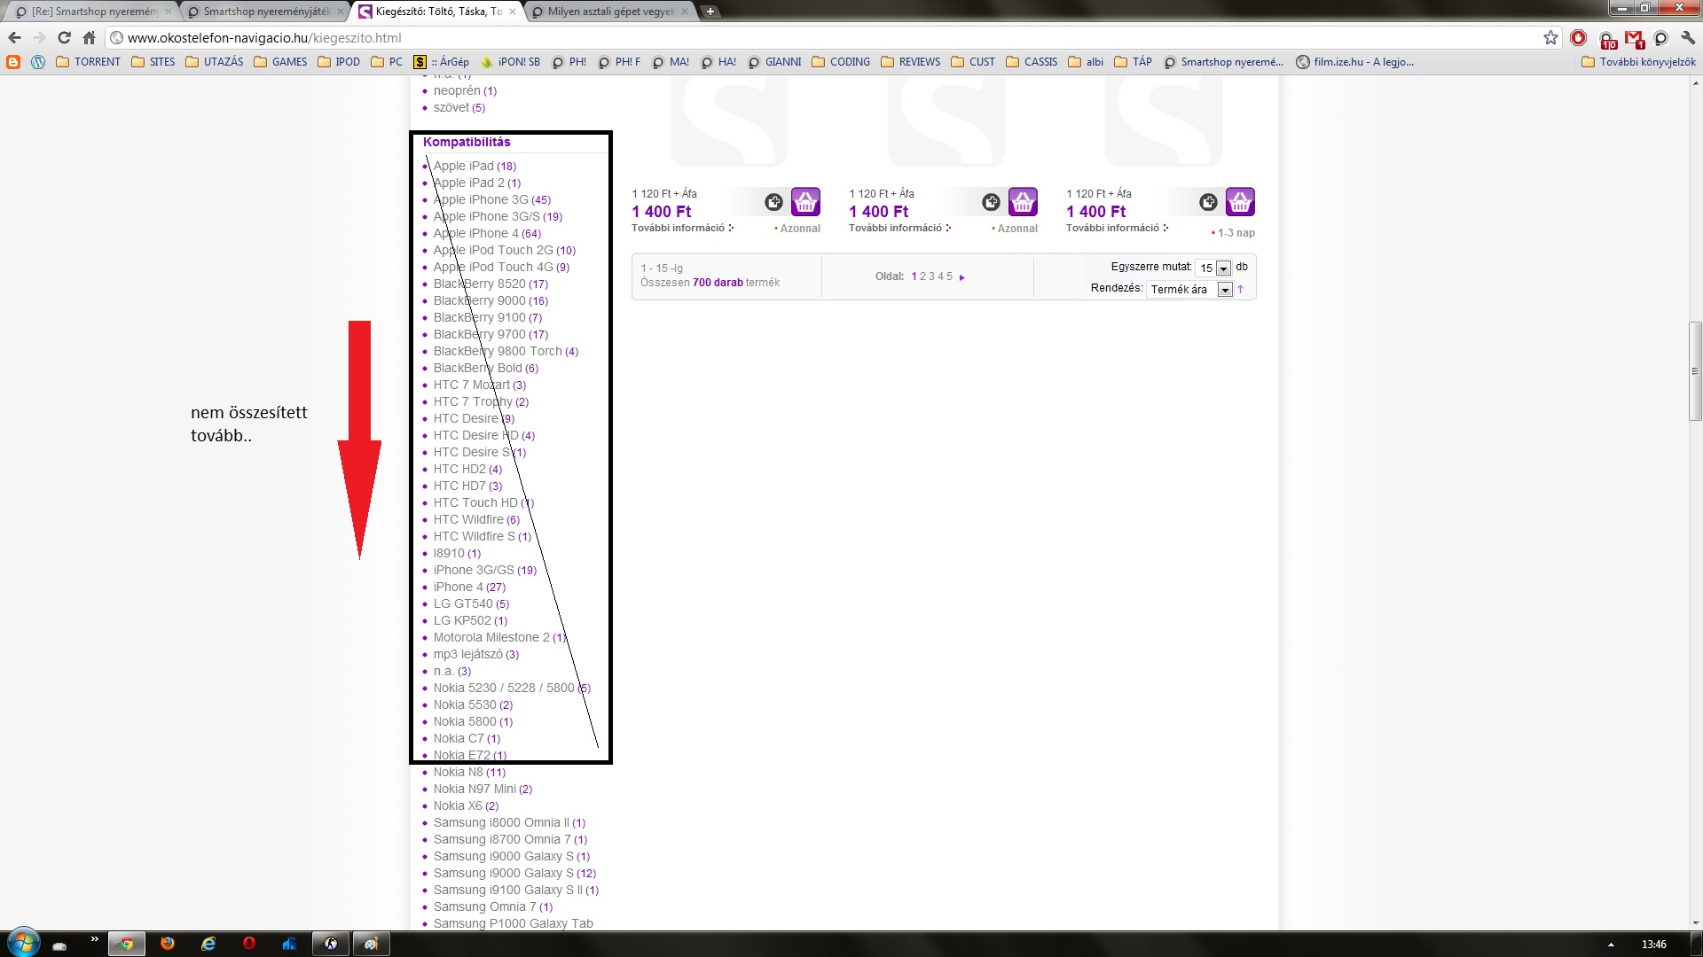This screenshot has width=1703, height=957.
Task: Add the first 1 400 Ft product to basket
Action: point(805,202)
